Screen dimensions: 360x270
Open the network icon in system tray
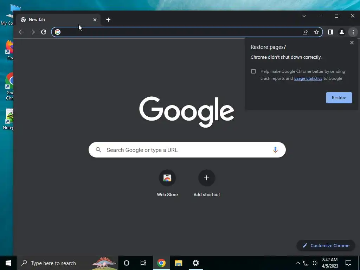click(306, 263)
